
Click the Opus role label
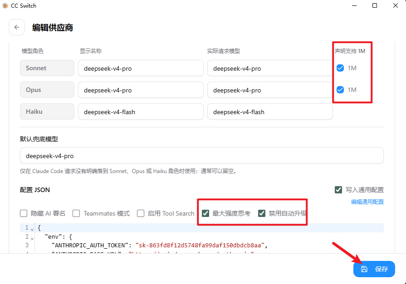pos(47,90)
